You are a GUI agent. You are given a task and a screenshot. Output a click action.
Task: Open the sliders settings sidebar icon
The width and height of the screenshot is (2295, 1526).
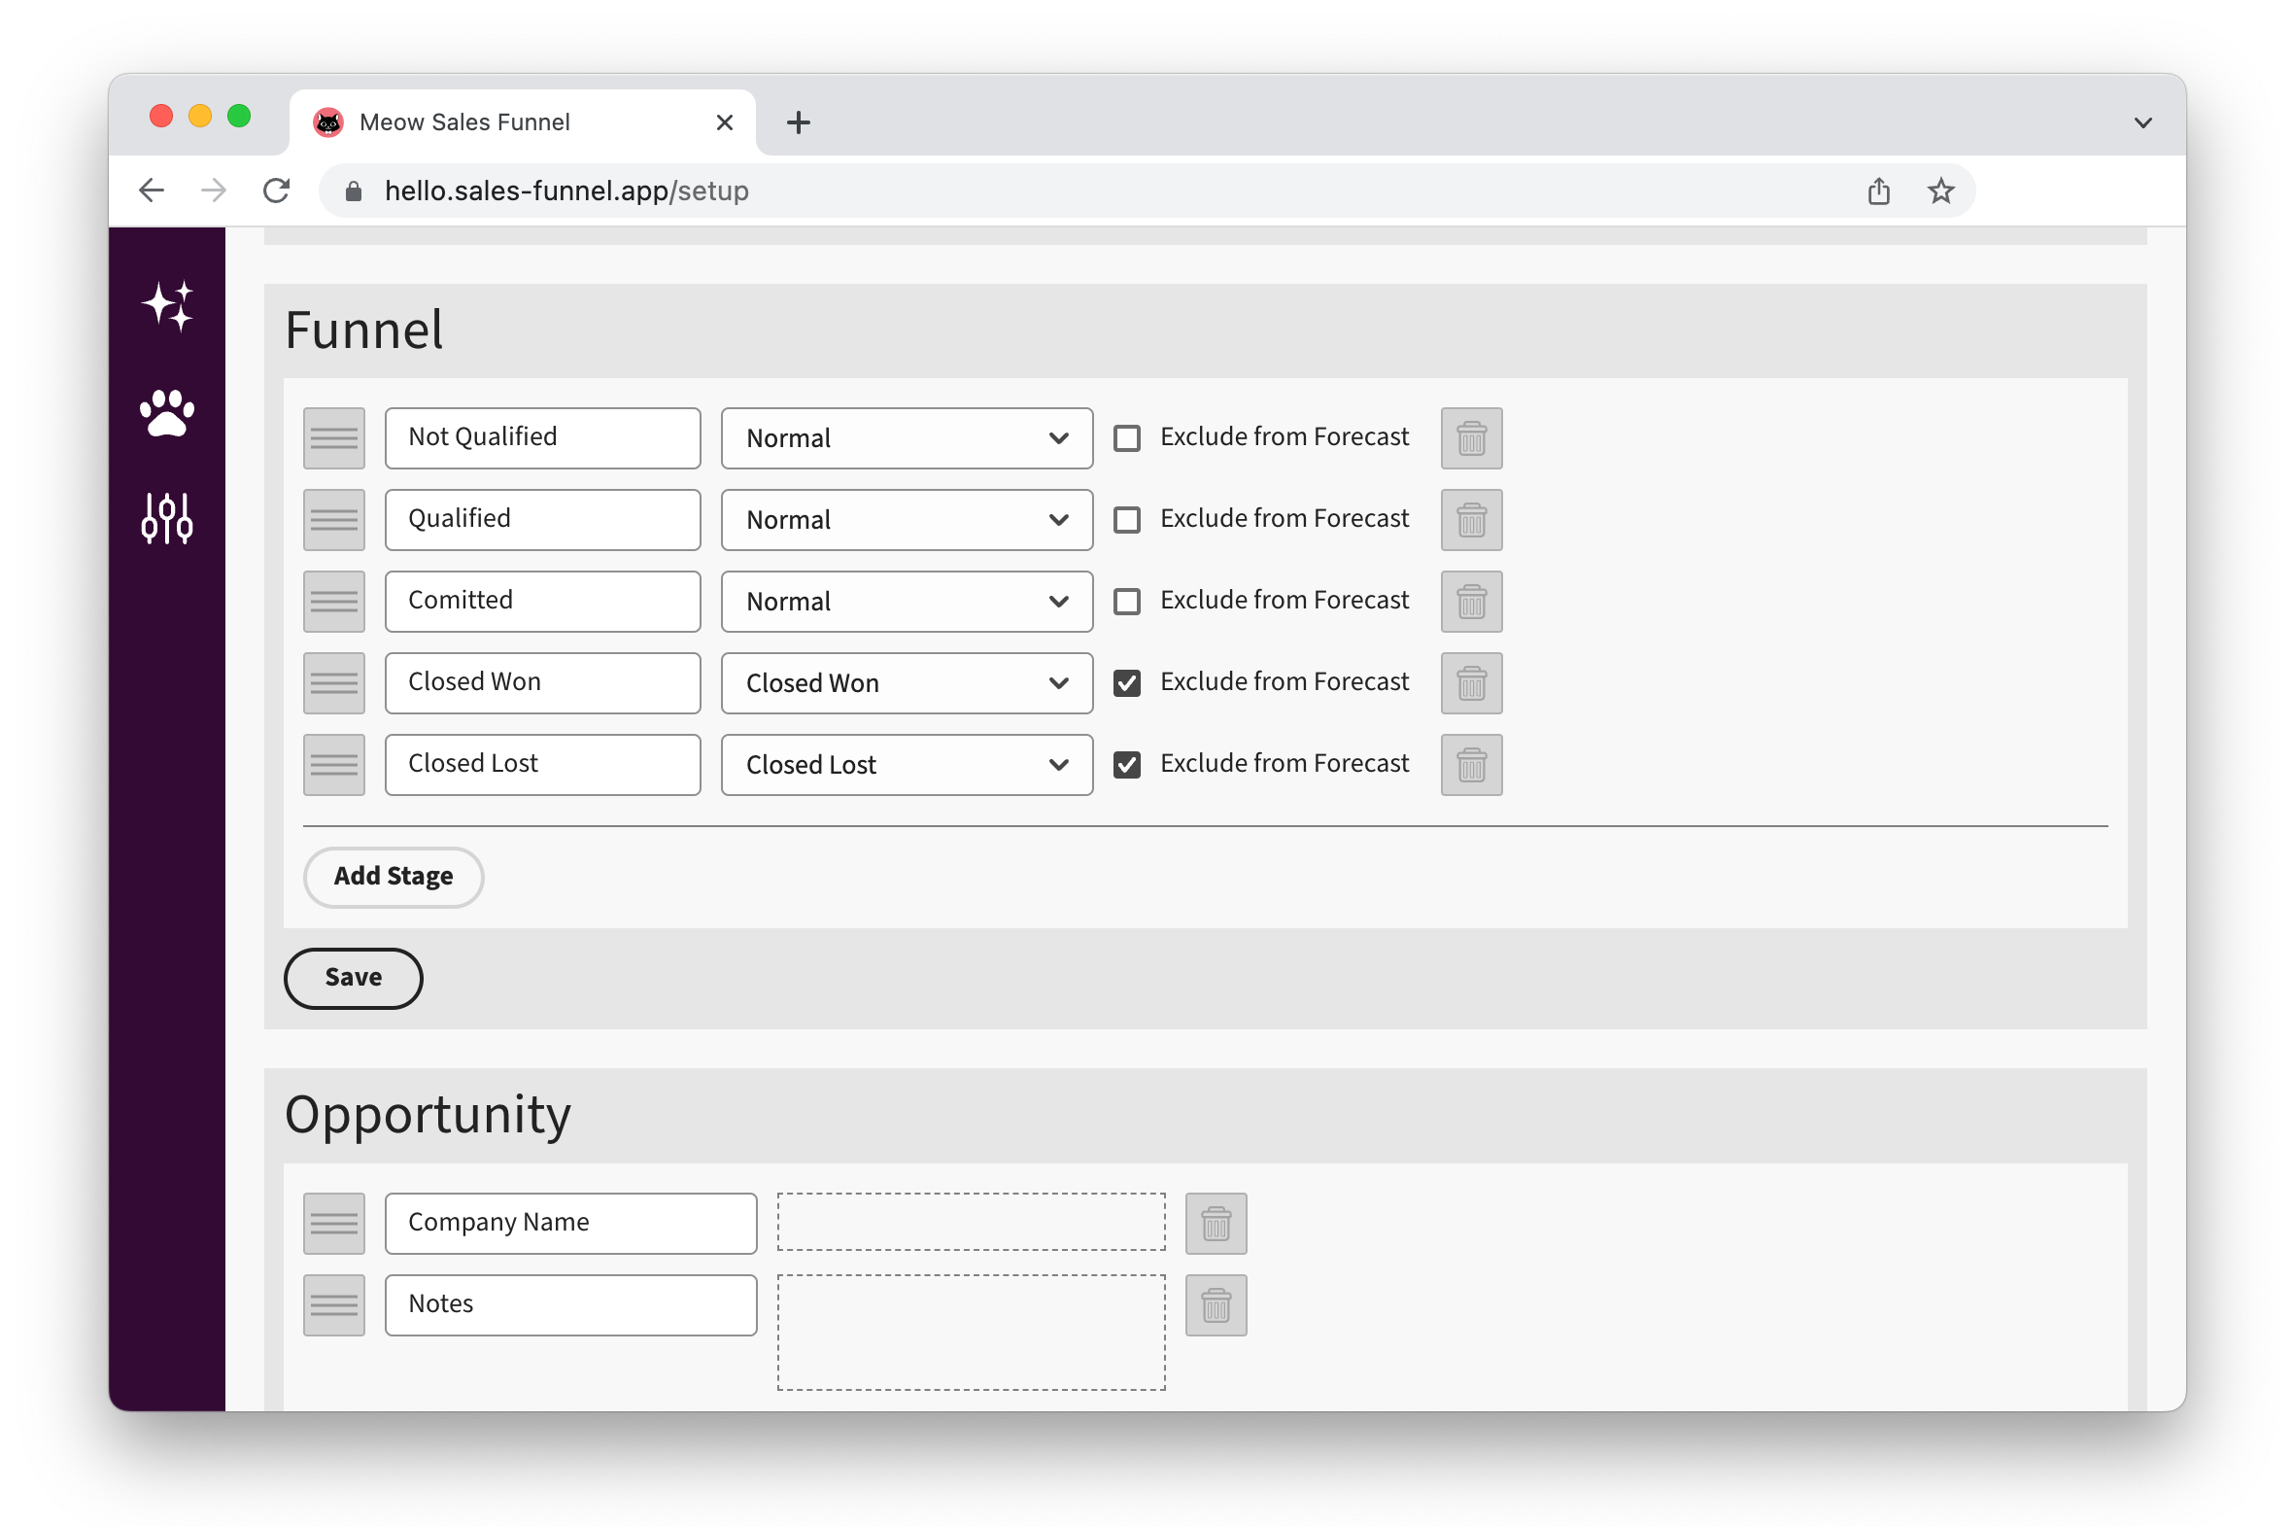click(x=167, y=518)
